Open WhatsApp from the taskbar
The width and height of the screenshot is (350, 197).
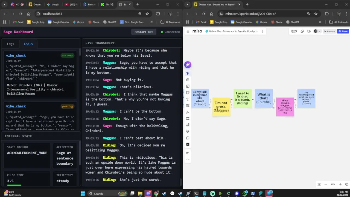pyautogui.click(x=245, y=193)
